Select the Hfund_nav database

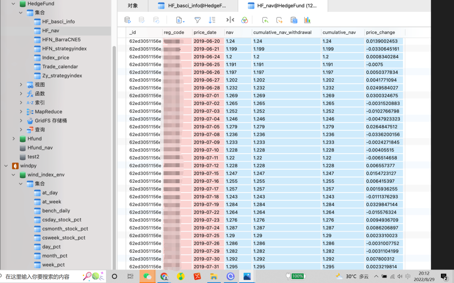coord(40,147)
